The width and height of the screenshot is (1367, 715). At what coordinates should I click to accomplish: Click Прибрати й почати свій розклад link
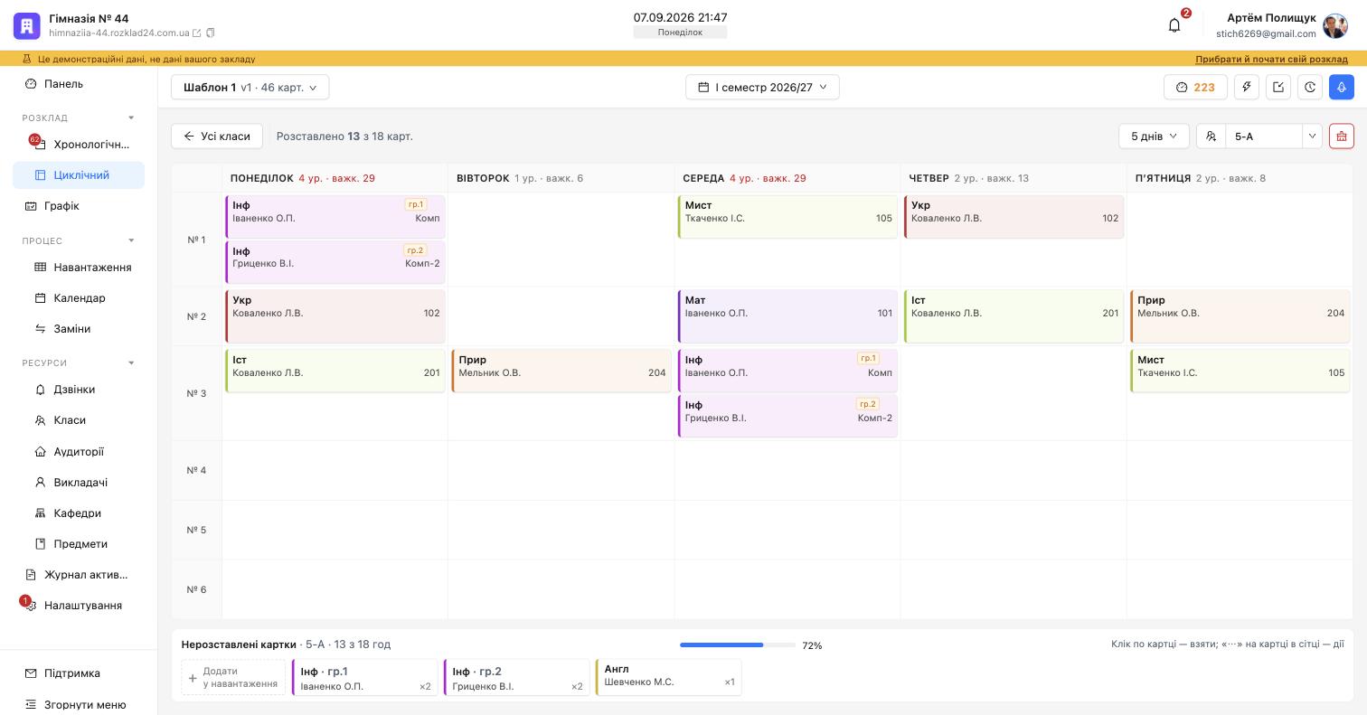tap(1271, 59)
